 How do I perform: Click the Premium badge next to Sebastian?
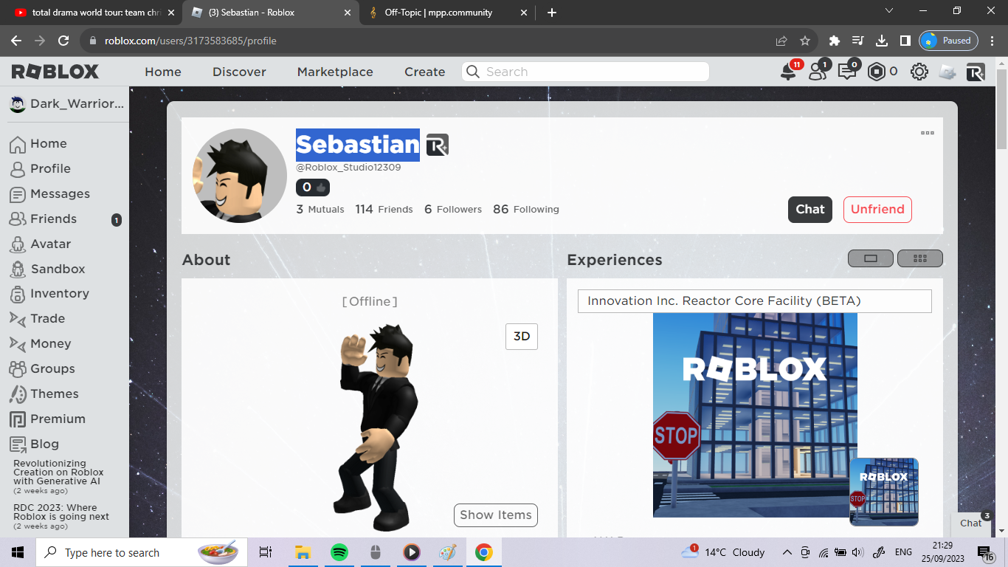tap(438, 145)
